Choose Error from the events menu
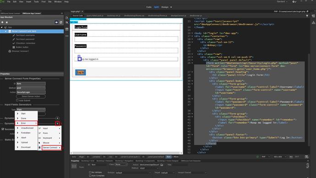Screen dimensions: 316x178 pyautogui.click(x=26, y=123)
